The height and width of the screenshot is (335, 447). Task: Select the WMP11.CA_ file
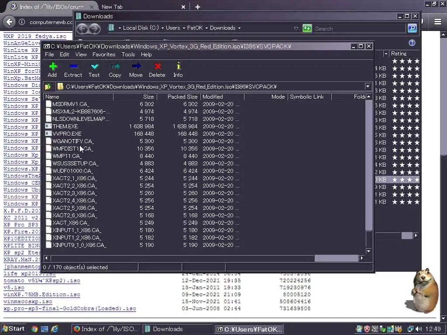(x=67, y=156)
